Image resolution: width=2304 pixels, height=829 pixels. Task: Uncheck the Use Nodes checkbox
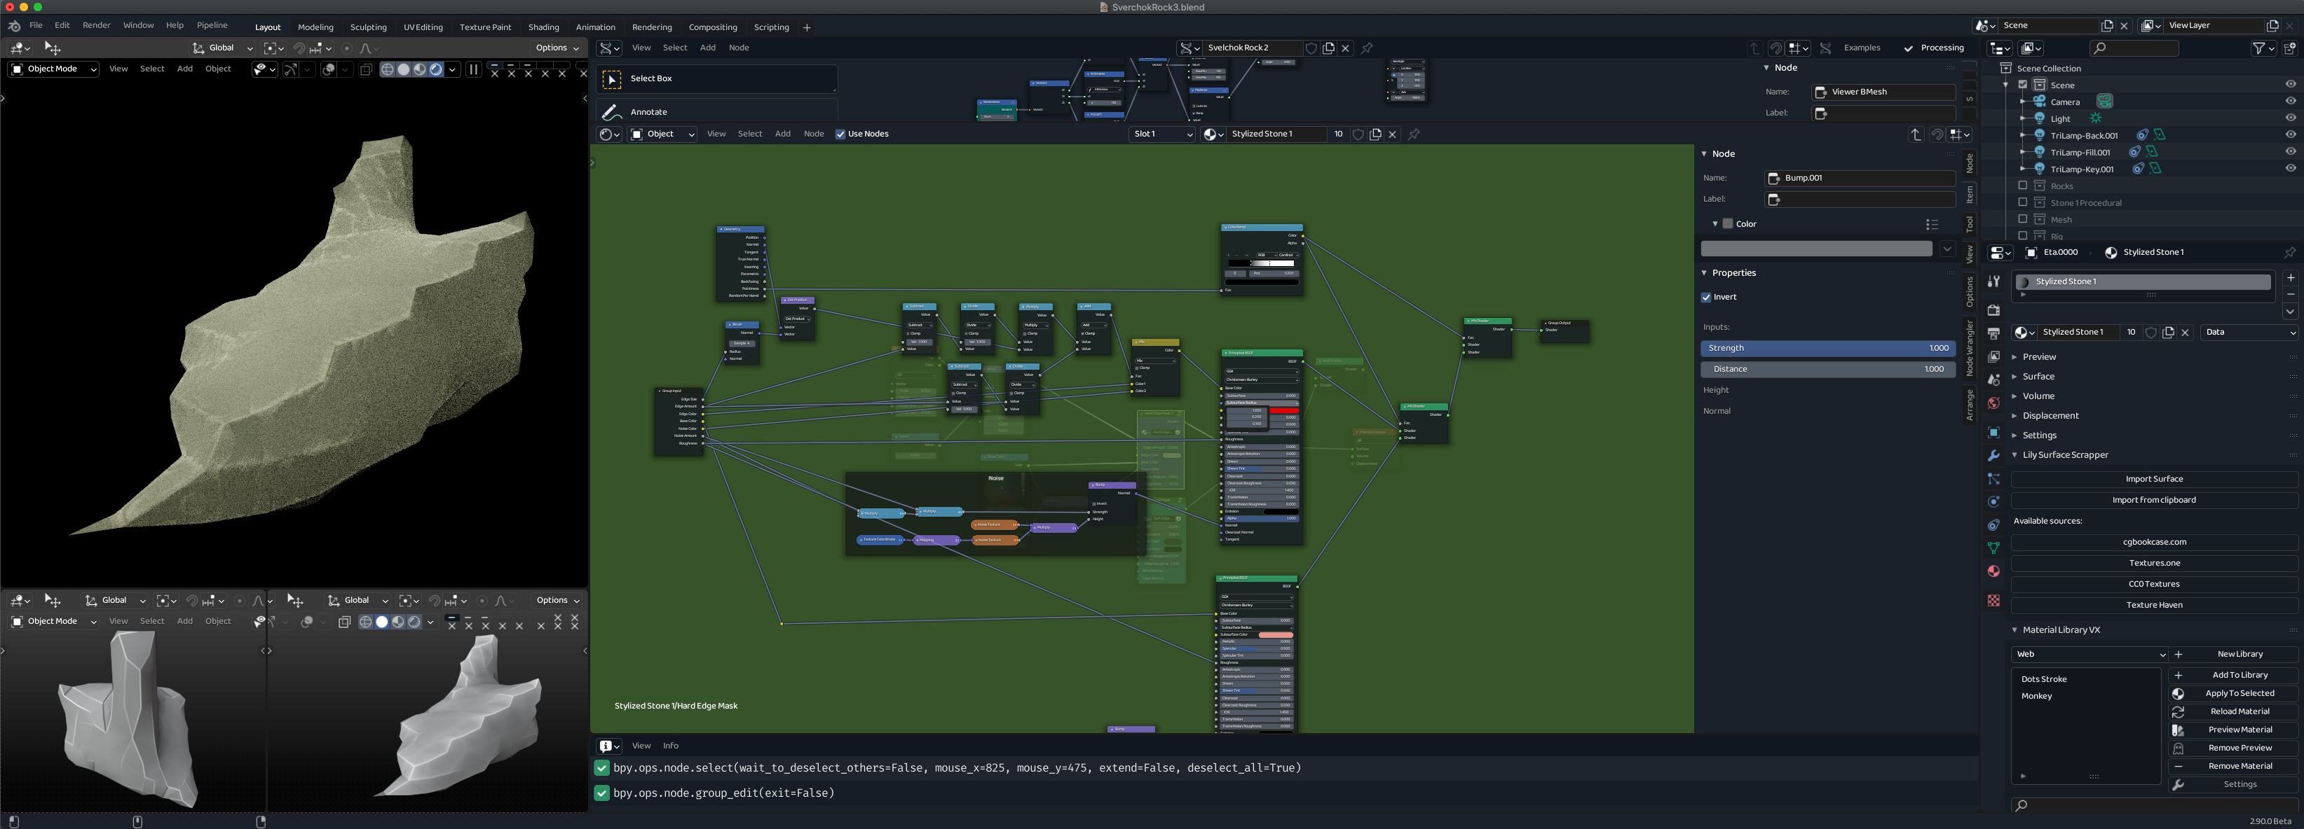[840, 135]
